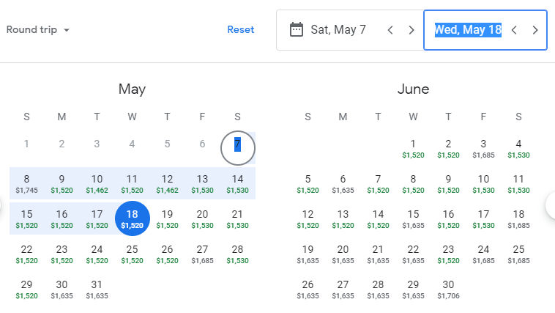Select May 31 for $1,635
Image resolution: width=555 pixels, height=313 pixels.
(x=97, y=290)
